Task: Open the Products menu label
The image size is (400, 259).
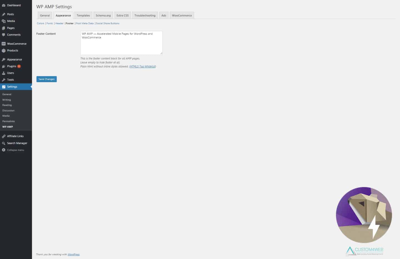Action: tap(12, 51)
